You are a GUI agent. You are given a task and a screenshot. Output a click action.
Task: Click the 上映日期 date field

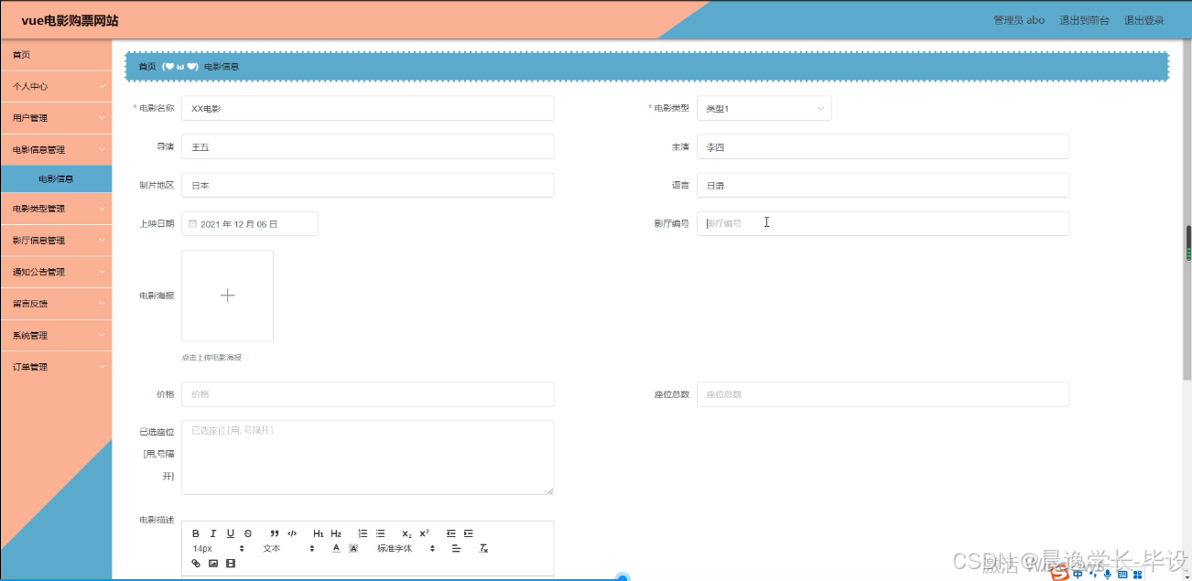coord(250,223)
